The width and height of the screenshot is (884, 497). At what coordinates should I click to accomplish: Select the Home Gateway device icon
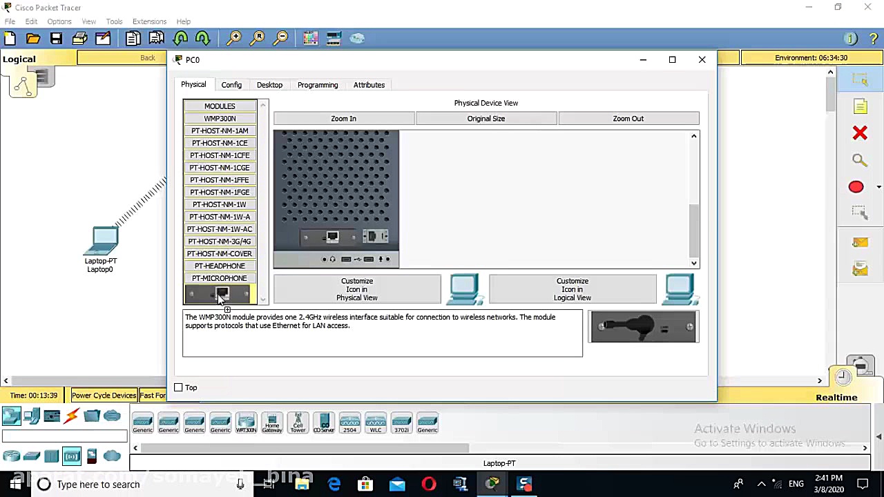click(x=272, y=422)
